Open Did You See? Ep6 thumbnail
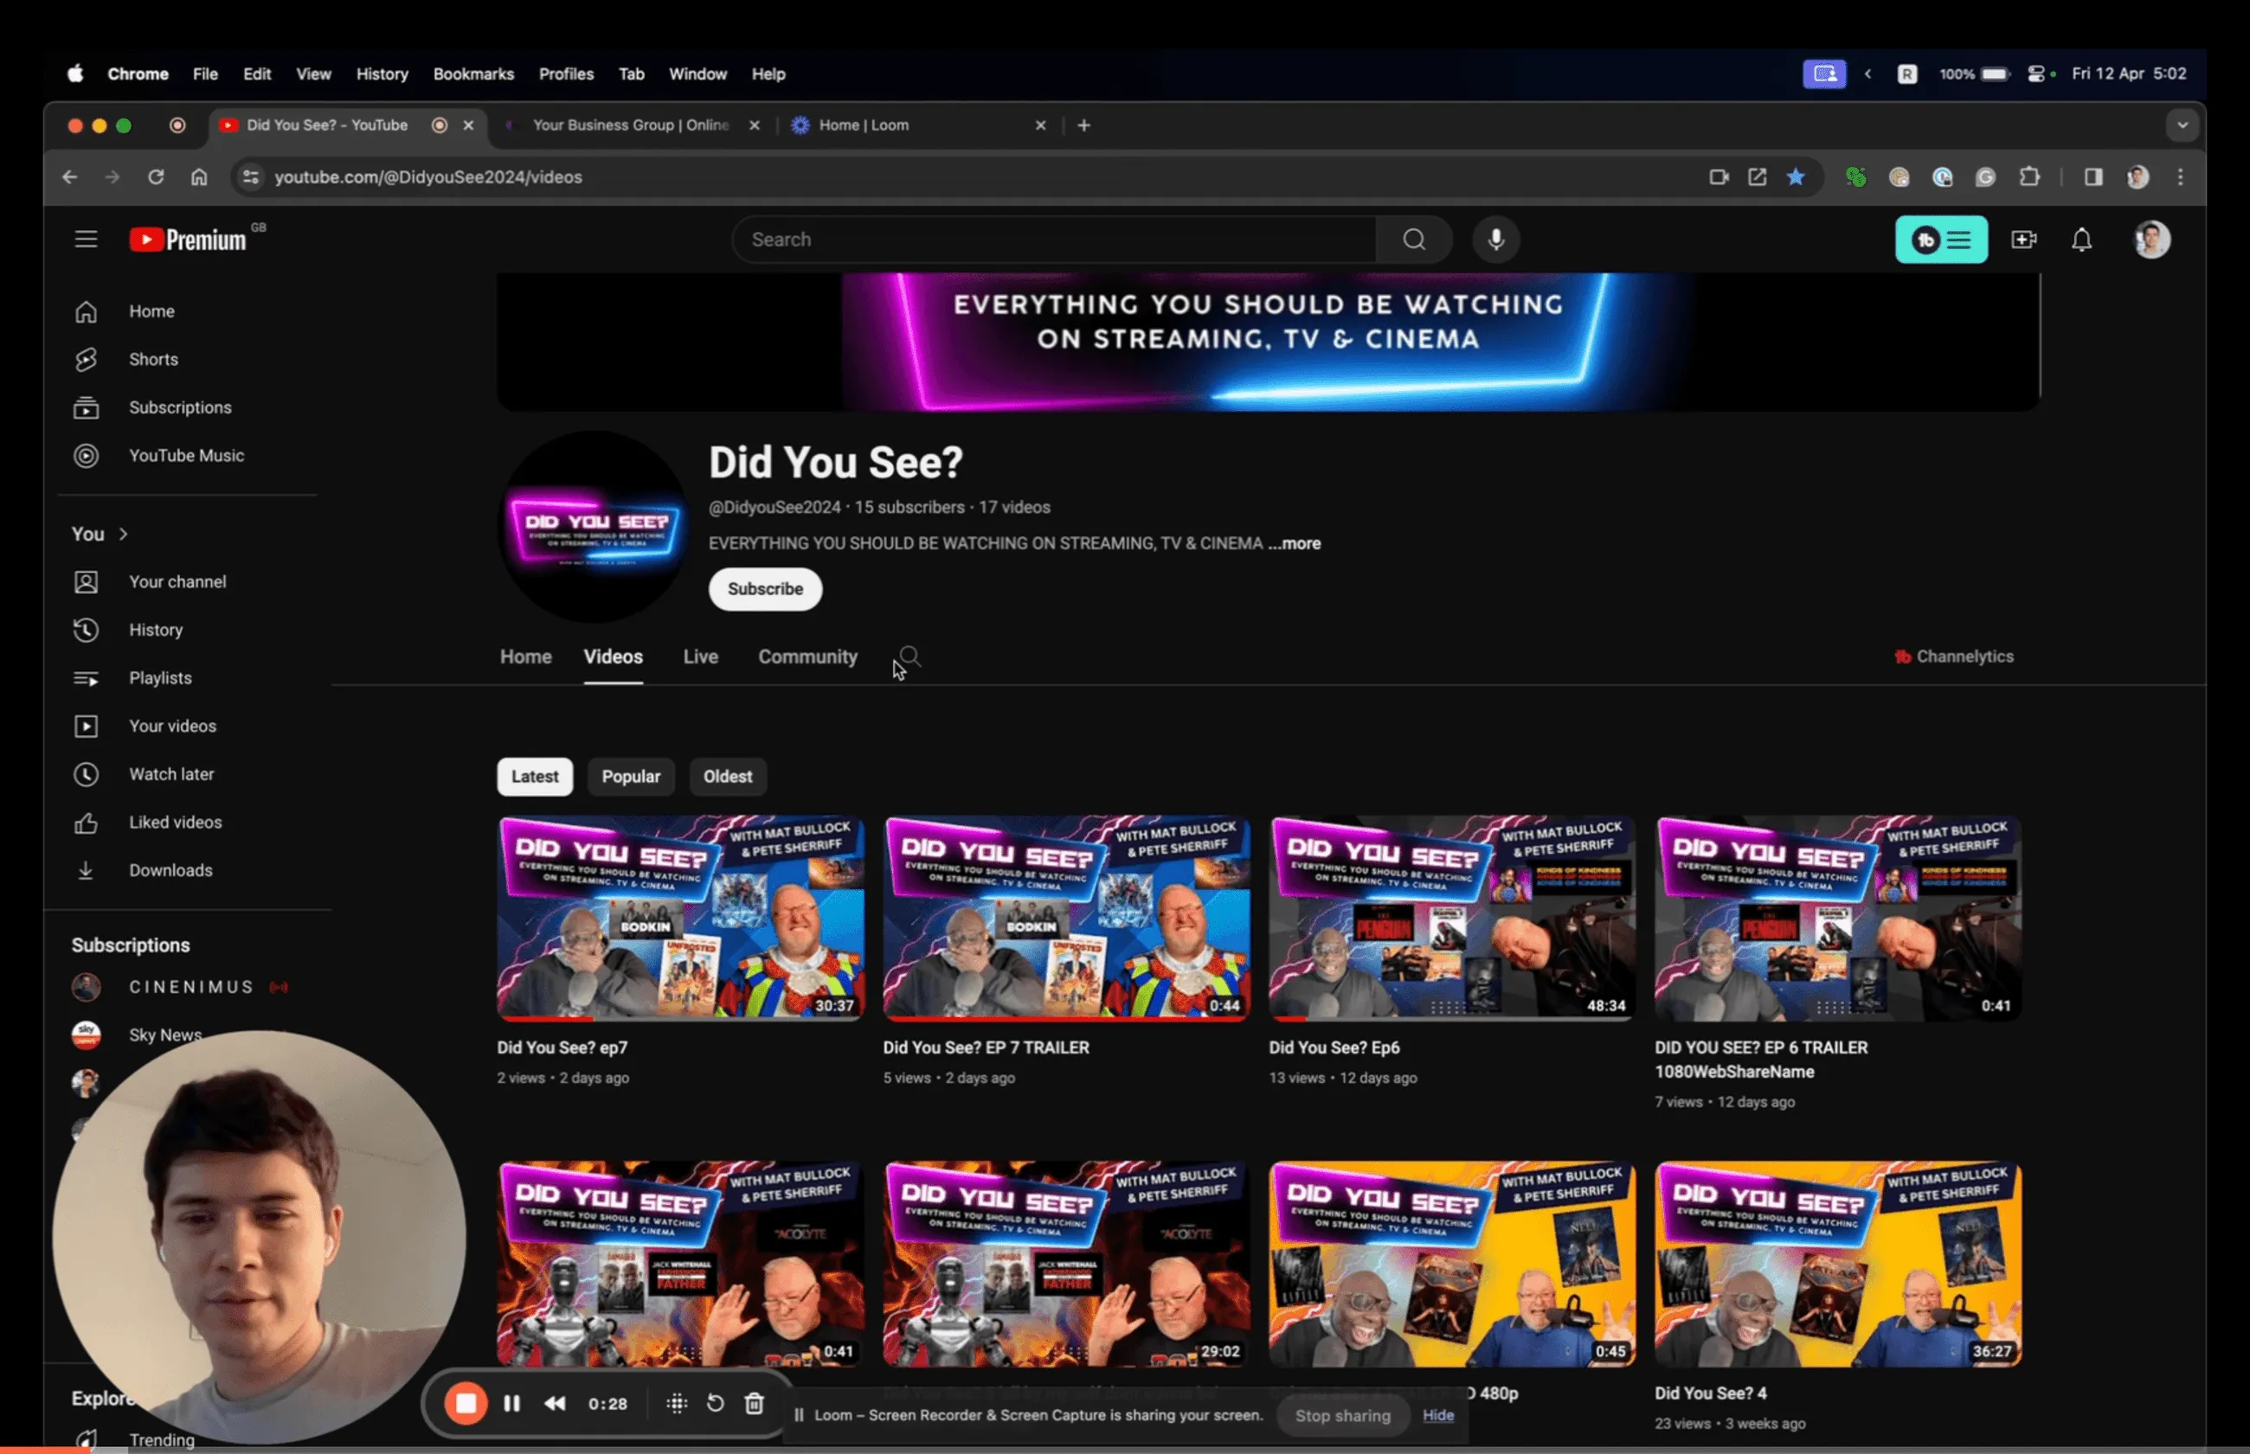The width and height of the screenshot is (2250, 1454). coord(1452,918)
